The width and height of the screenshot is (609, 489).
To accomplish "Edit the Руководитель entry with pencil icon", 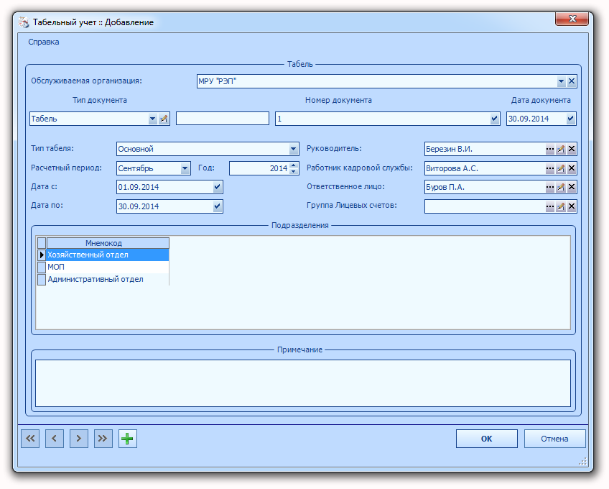I will 560,149.
